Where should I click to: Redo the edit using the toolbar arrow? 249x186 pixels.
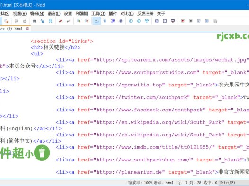(24, 21)
